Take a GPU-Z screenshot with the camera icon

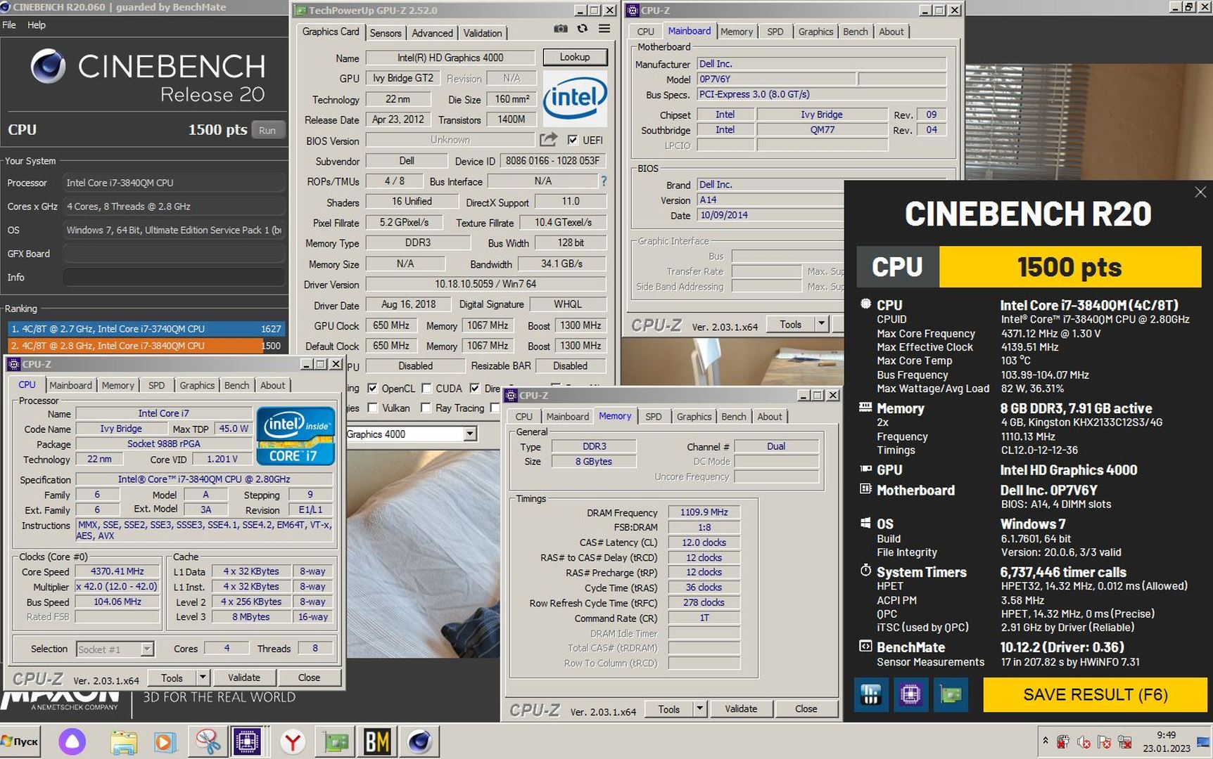560,29
